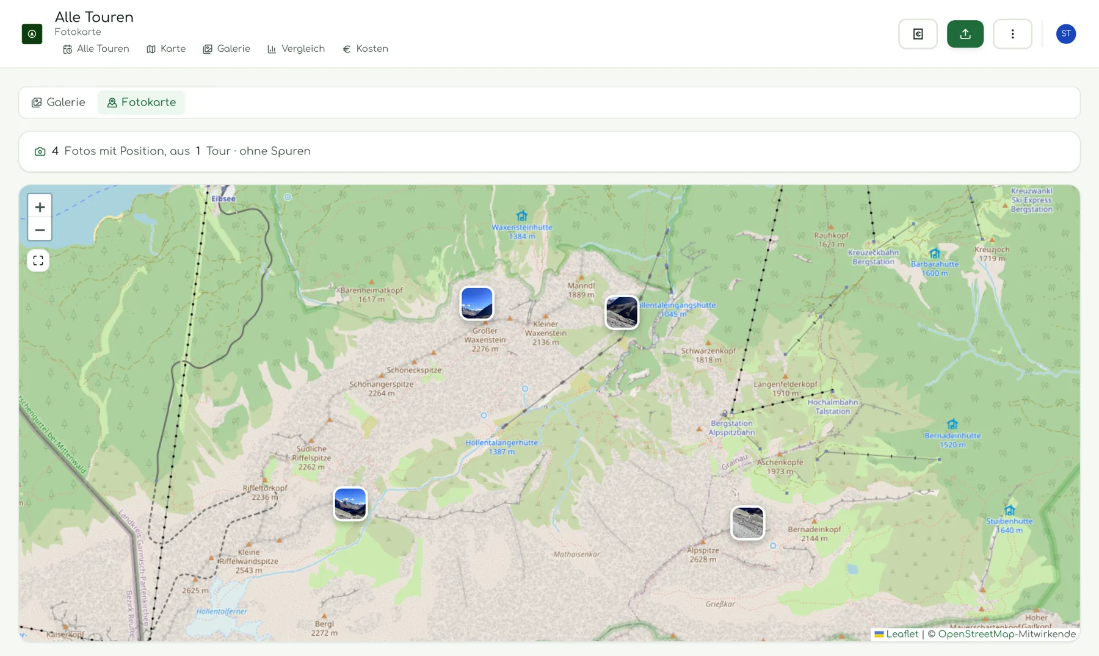Click the green app logo icon
Image resolution: width=1099 pixels, height=656 pixels.
click(x=32, y=34)
